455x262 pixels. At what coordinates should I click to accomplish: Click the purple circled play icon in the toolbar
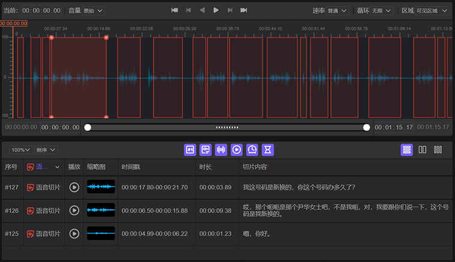[237, 150]
